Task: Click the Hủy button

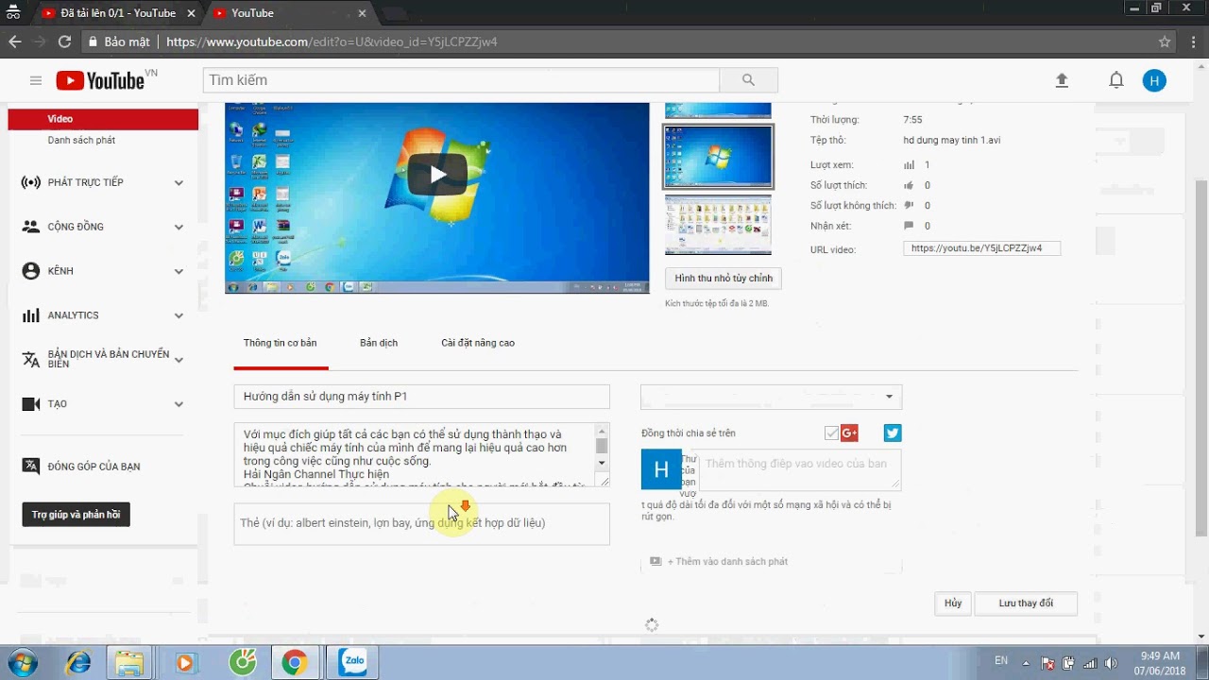Action: click(x=953, y=603)
